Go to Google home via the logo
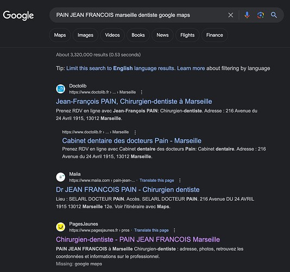290x272 pixels. click(x=18, y=15)
